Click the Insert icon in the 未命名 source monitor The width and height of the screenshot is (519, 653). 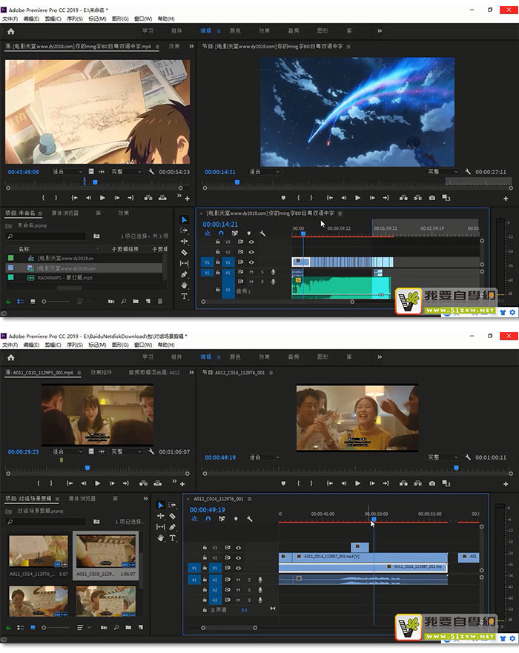tap(148, 198)
